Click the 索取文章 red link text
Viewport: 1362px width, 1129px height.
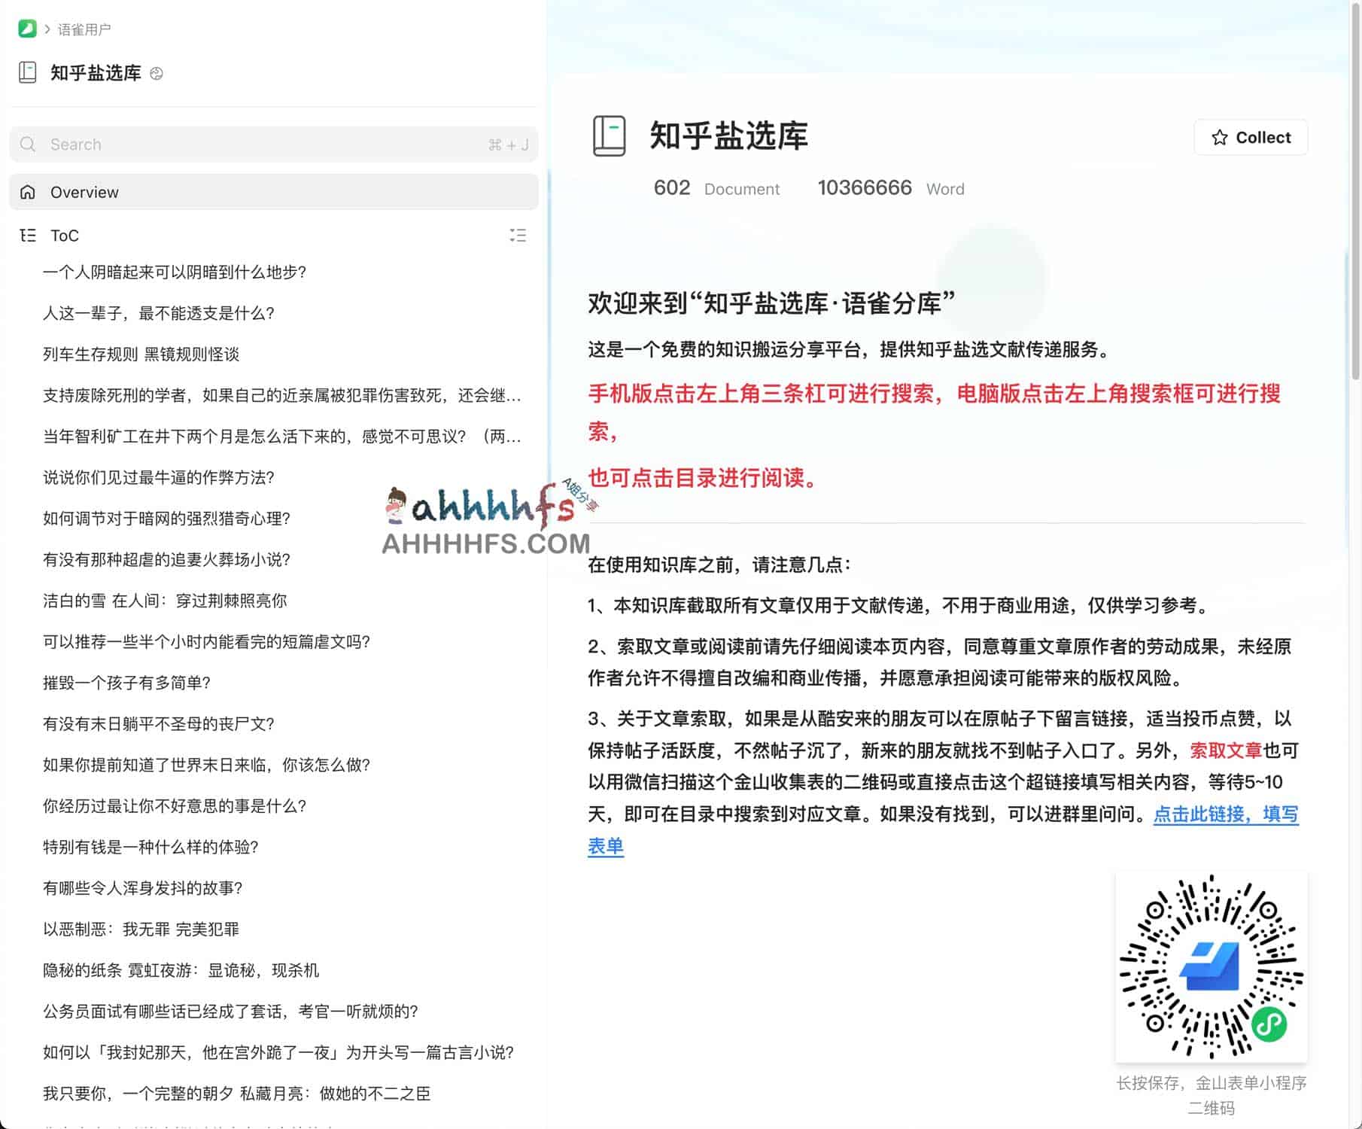[x=1226, y=750]
